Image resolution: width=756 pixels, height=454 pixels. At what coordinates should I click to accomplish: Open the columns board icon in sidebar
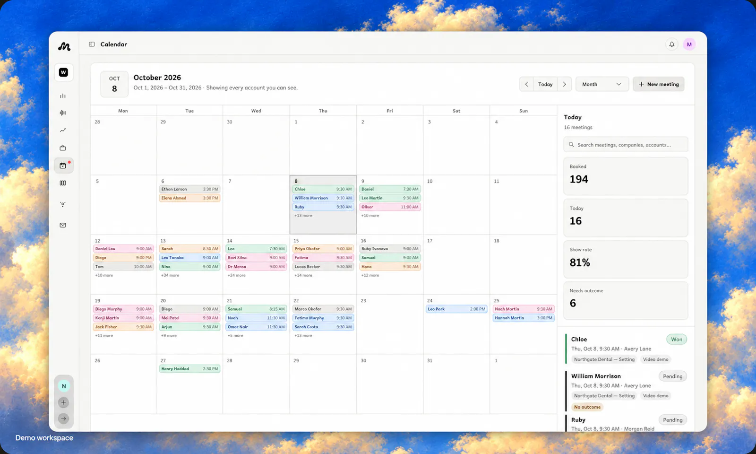point(63,183)
